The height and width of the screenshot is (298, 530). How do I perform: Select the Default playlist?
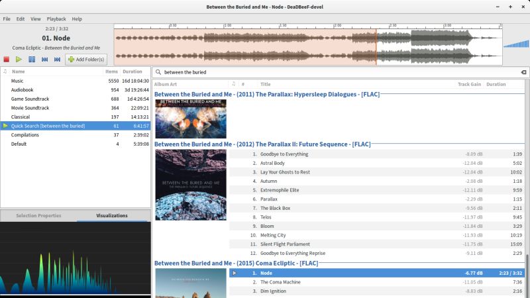(x=76, y=144)
